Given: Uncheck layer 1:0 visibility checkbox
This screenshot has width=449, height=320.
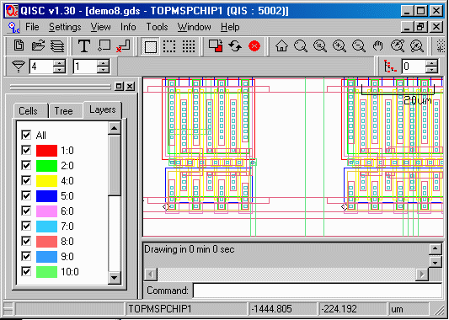Looking at the screenshot, I should click(x=26, y=150).
